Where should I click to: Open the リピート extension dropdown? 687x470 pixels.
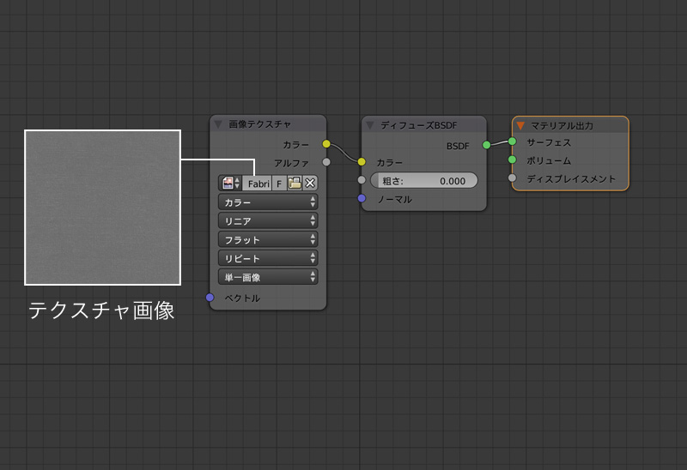[268, 258]
